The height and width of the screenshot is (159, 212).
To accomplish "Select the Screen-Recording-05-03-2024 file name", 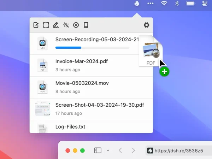I will (x=97, y=40).
